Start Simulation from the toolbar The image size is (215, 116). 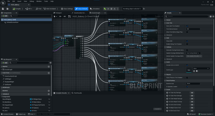click(95, 9)
